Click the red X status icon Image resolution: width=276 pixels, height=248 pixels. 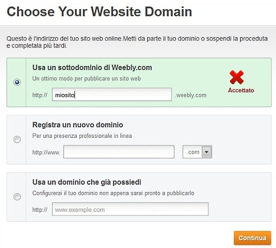click(x=237, y=77)
